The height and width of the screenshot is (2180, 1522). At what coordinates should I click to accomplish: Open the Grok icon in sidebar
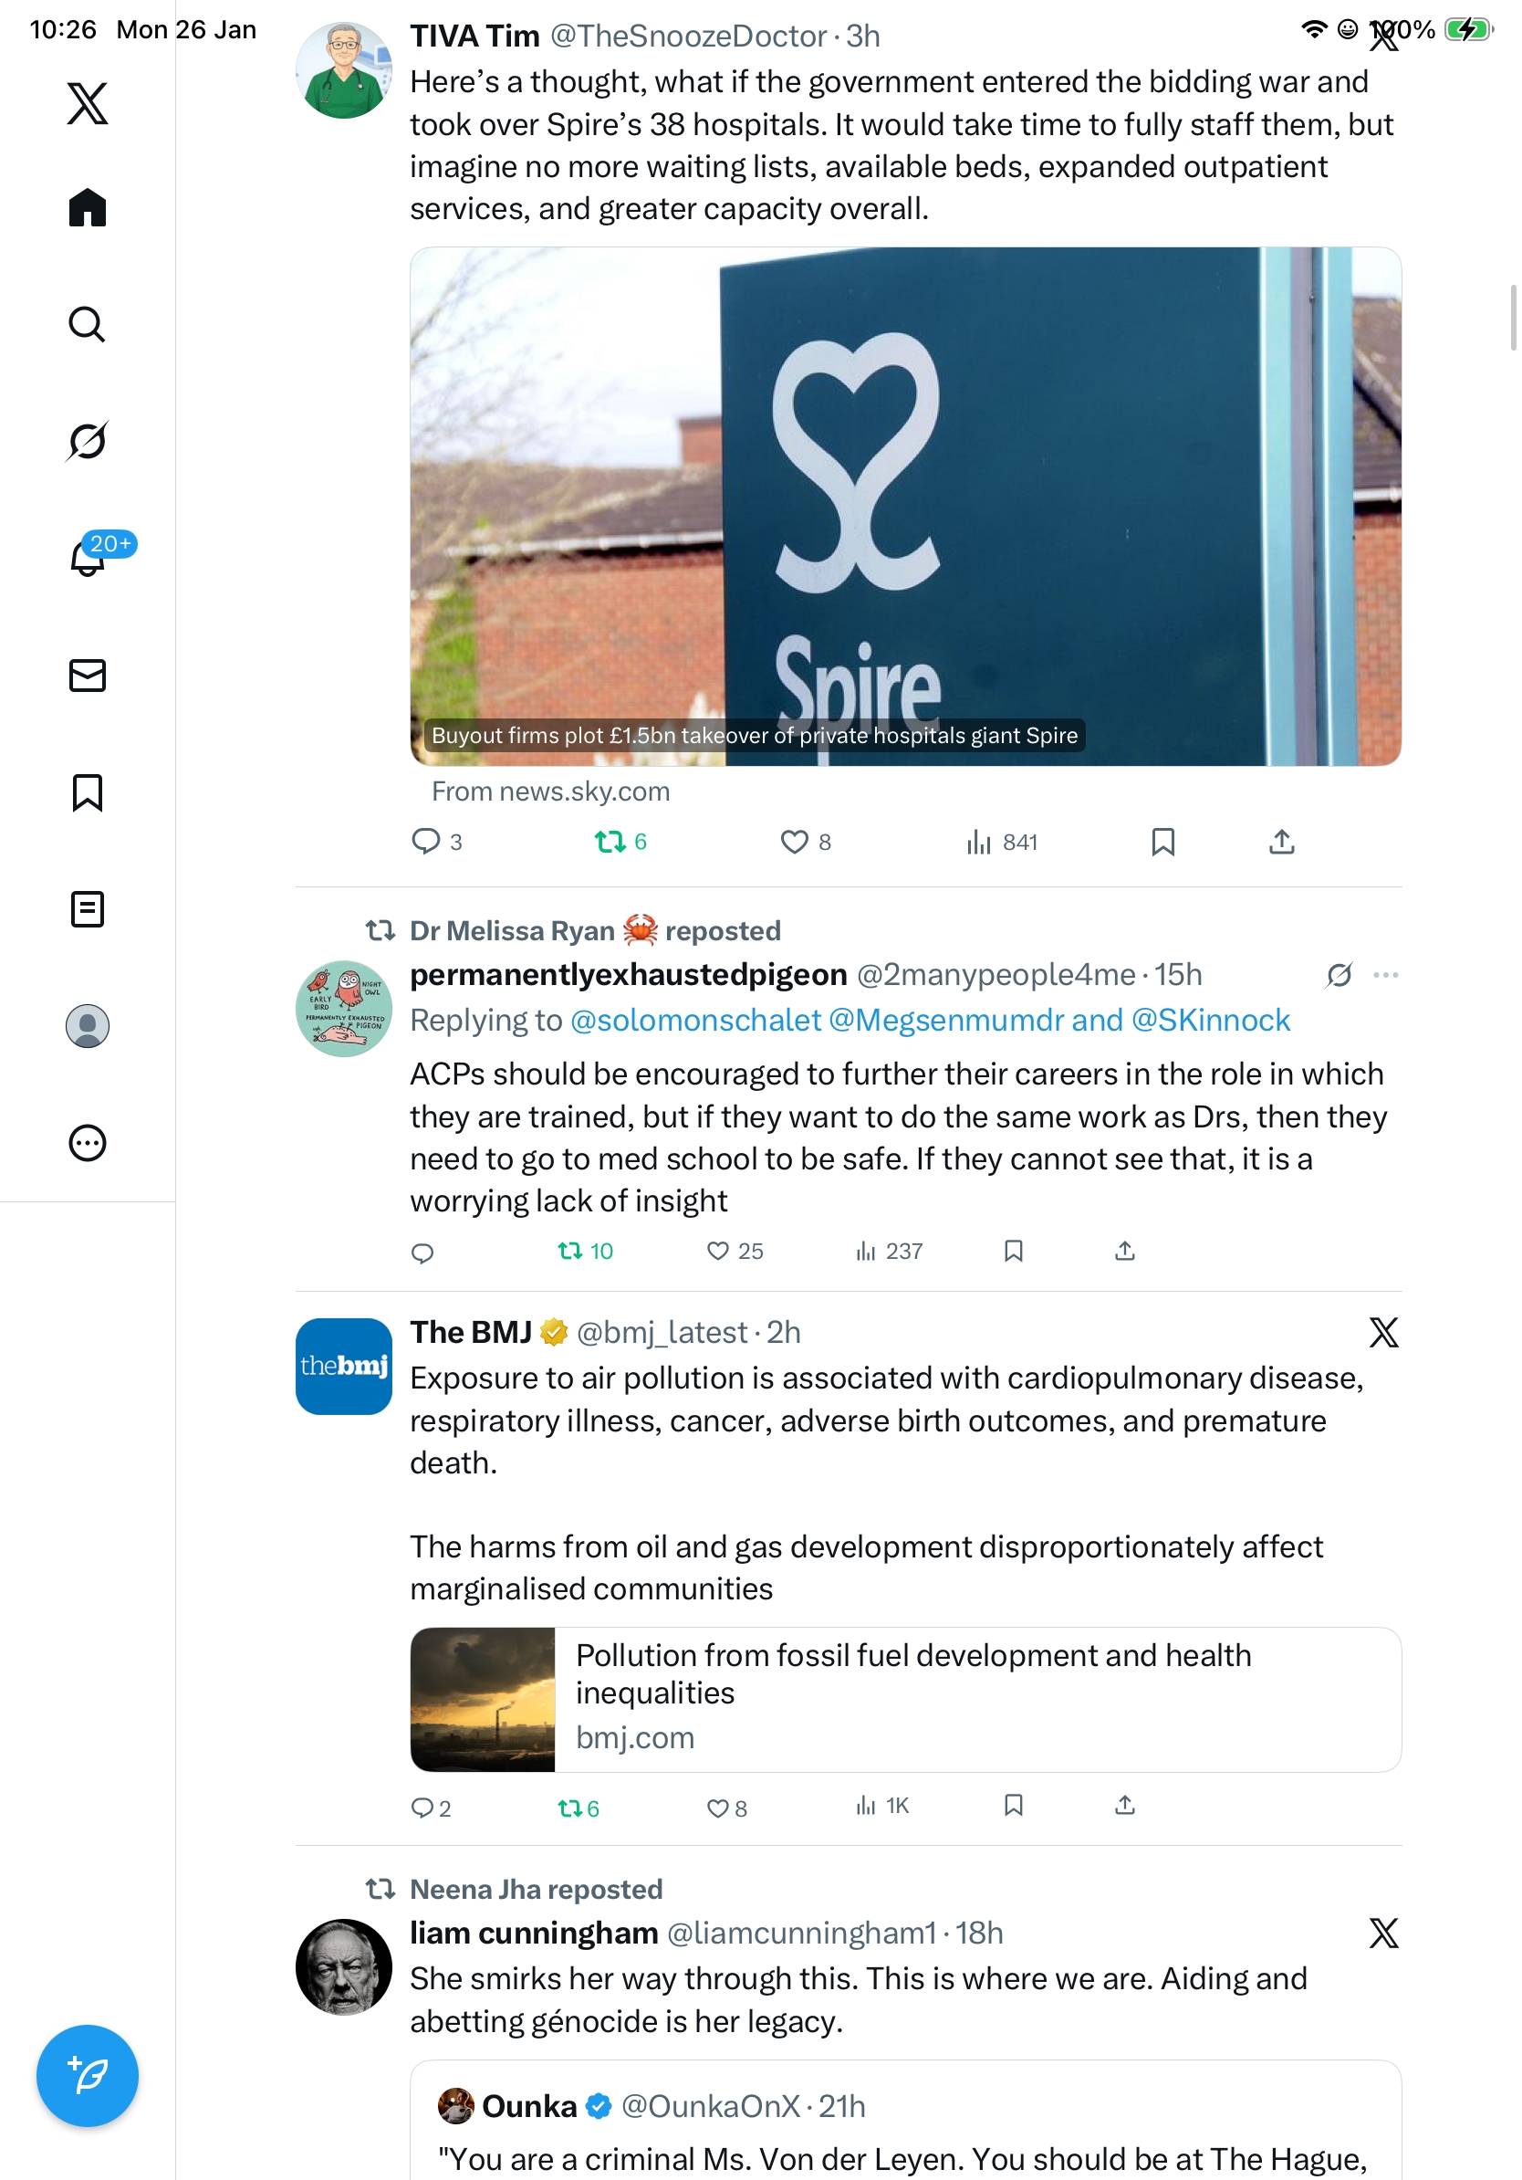click(88, 441)
